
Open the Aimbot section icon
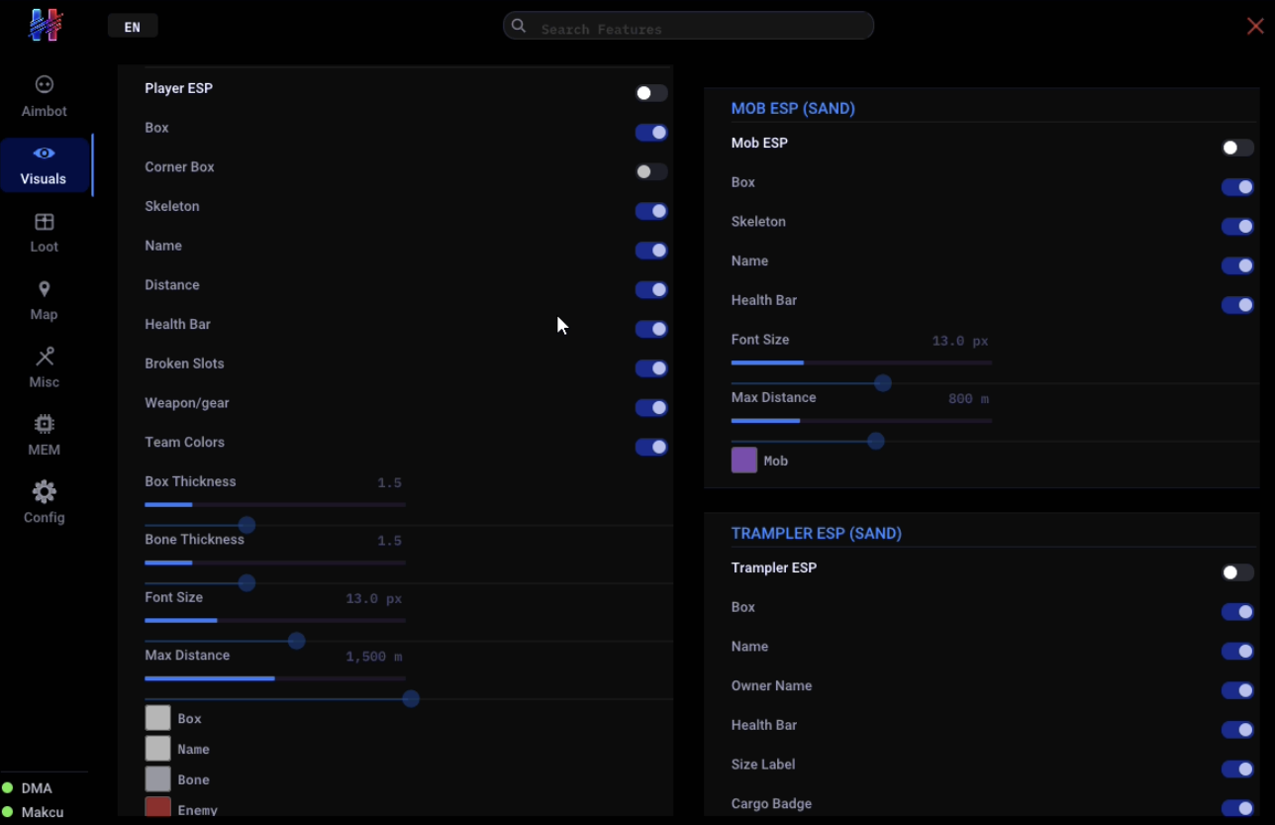point(44,85)
